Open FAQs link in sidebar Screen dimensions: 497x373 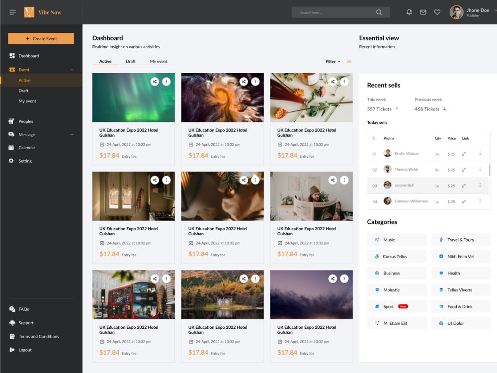pyautogui.click(x=19, y=309)
